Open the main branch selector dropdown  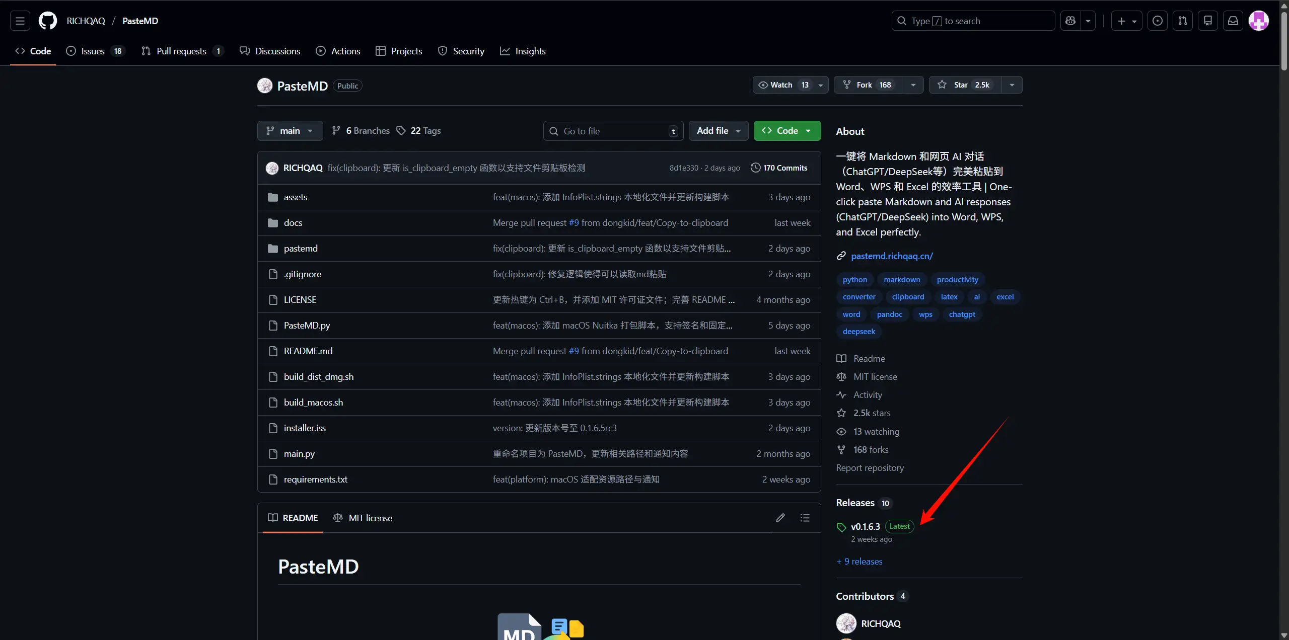coord(290,130)
